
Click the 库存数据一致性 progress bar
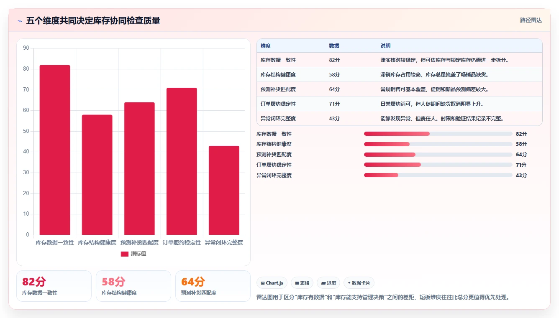[x=438, y=134]
